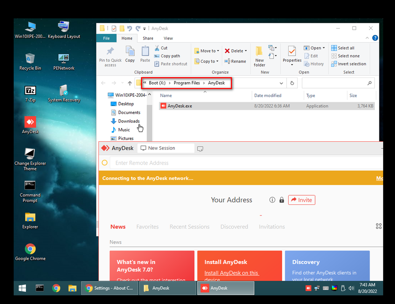Open Properties checkmark icon in ribbon
This screenshot has width=395, height=304.
pyautogui.click(x=292, y=51)
